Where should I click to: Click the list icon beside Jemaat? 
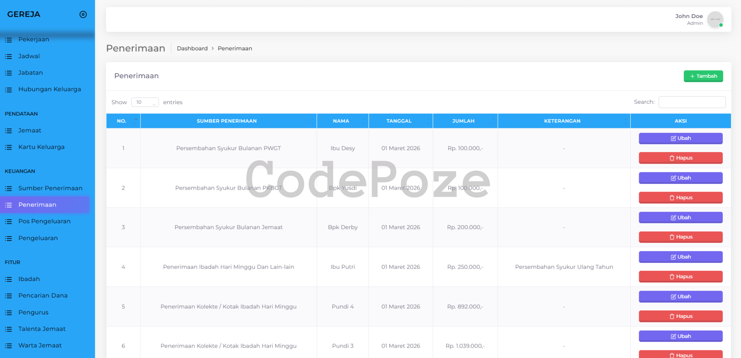pyautogui.click(x=8, y=131)
